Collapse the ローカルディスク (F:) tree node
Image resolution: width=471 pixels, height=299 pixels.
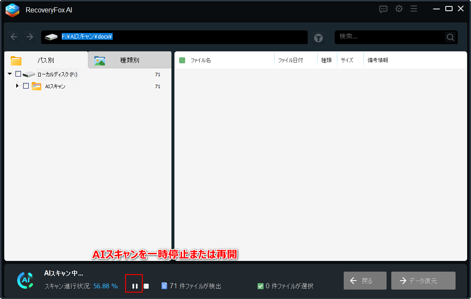tap(10, 74)
